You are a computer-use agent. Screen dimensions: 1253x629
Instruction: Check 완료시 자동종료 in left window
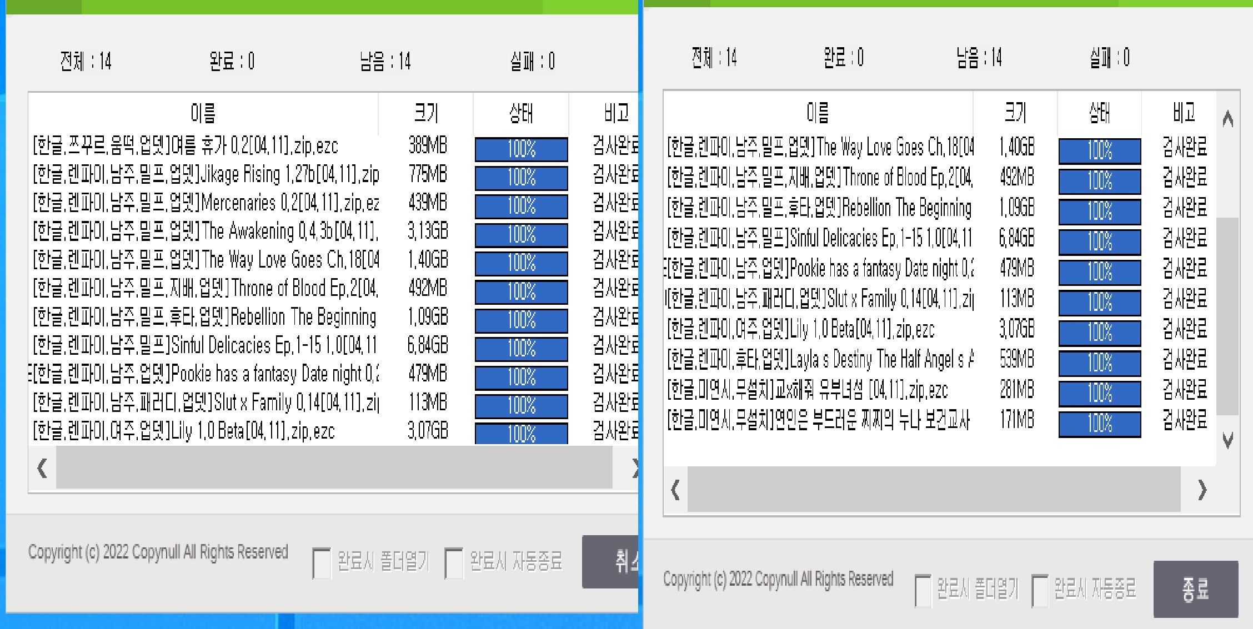coord(454,563)
